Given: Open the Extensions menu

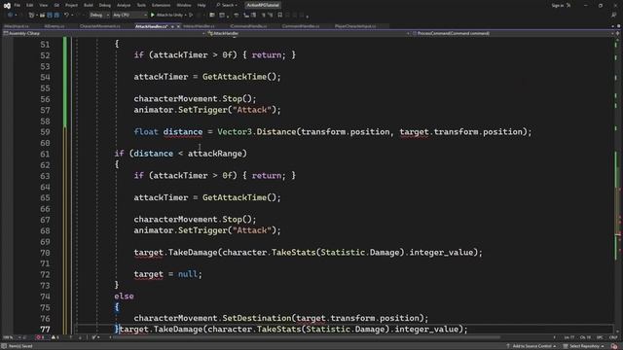Looking at the screenshot, I should point(161,5).
